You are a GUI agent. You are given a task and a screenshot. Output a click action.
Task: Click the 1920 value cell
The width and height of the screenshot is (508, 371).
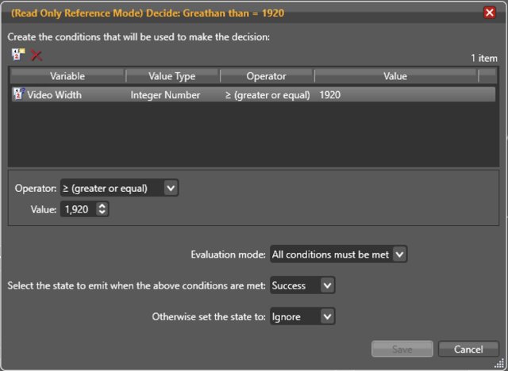pyautogui.click(x=330, y=95)
